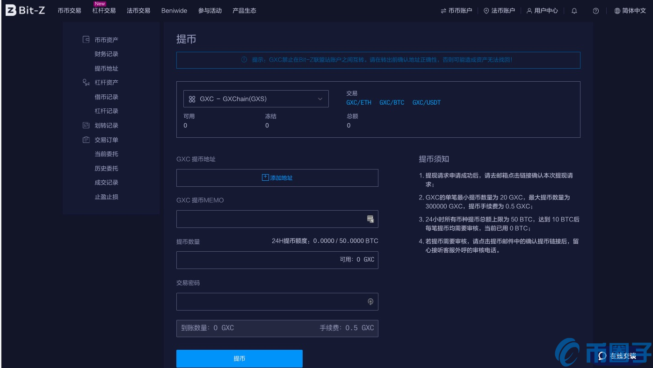This screenshot has height=368, width=653.
Task: Open the GXC/ETH trading pair link
Action: [359, 102]
